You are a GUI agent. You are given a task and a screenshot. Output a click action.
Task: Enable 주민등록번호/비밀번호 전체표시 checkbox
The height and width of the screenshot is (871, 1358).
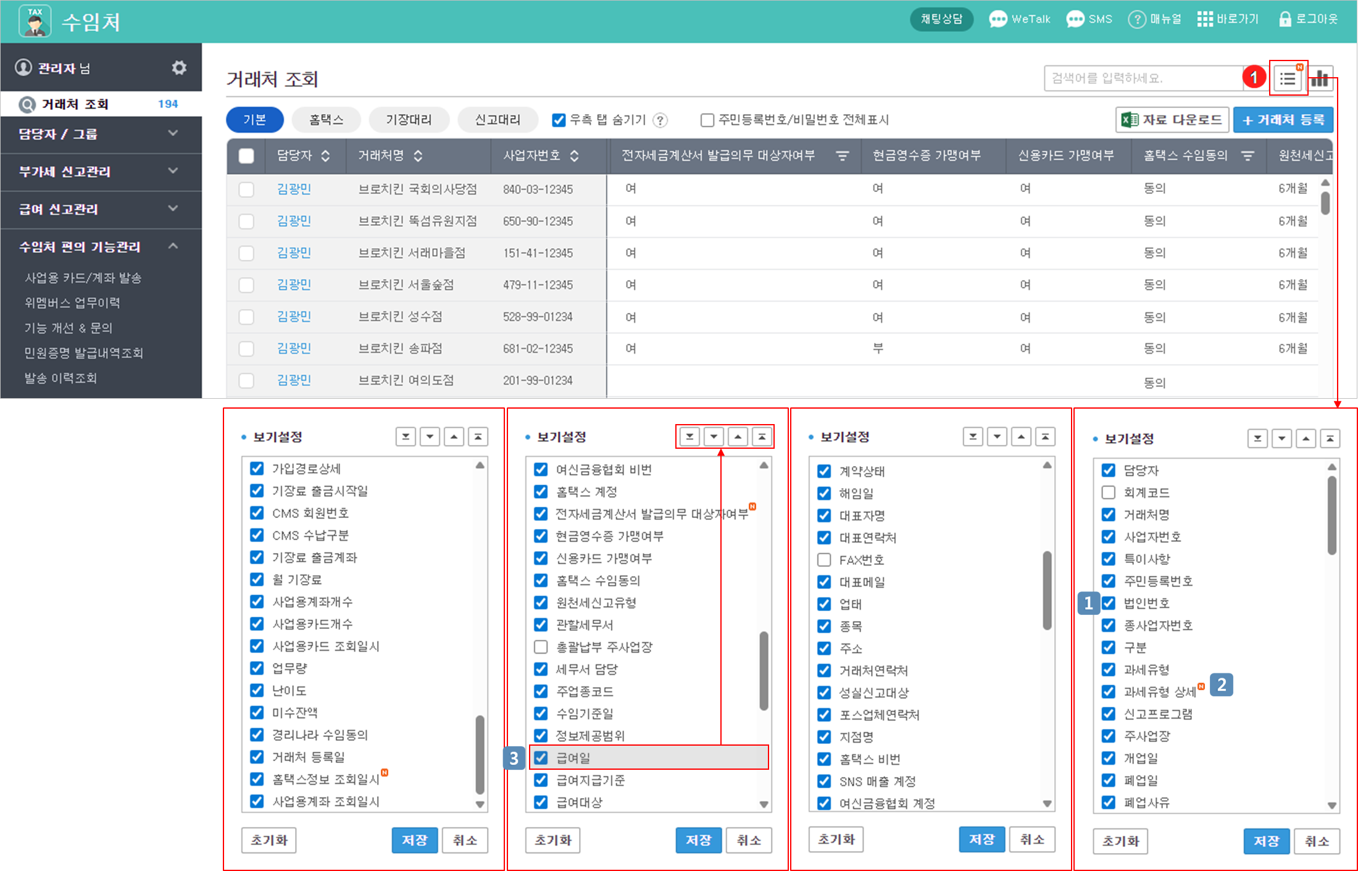coord(707,120)
